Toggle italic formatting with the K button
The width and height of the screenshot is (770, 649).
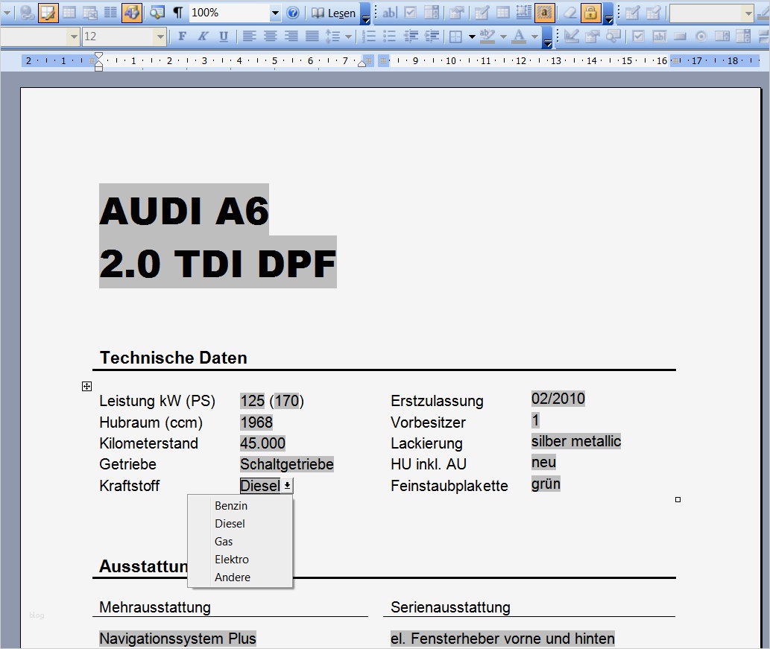click(x=202, y=36)
